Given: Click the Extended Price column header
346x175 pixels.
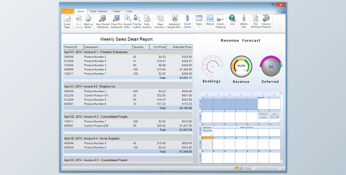Looking at the screenshot, I should (179, 47).
